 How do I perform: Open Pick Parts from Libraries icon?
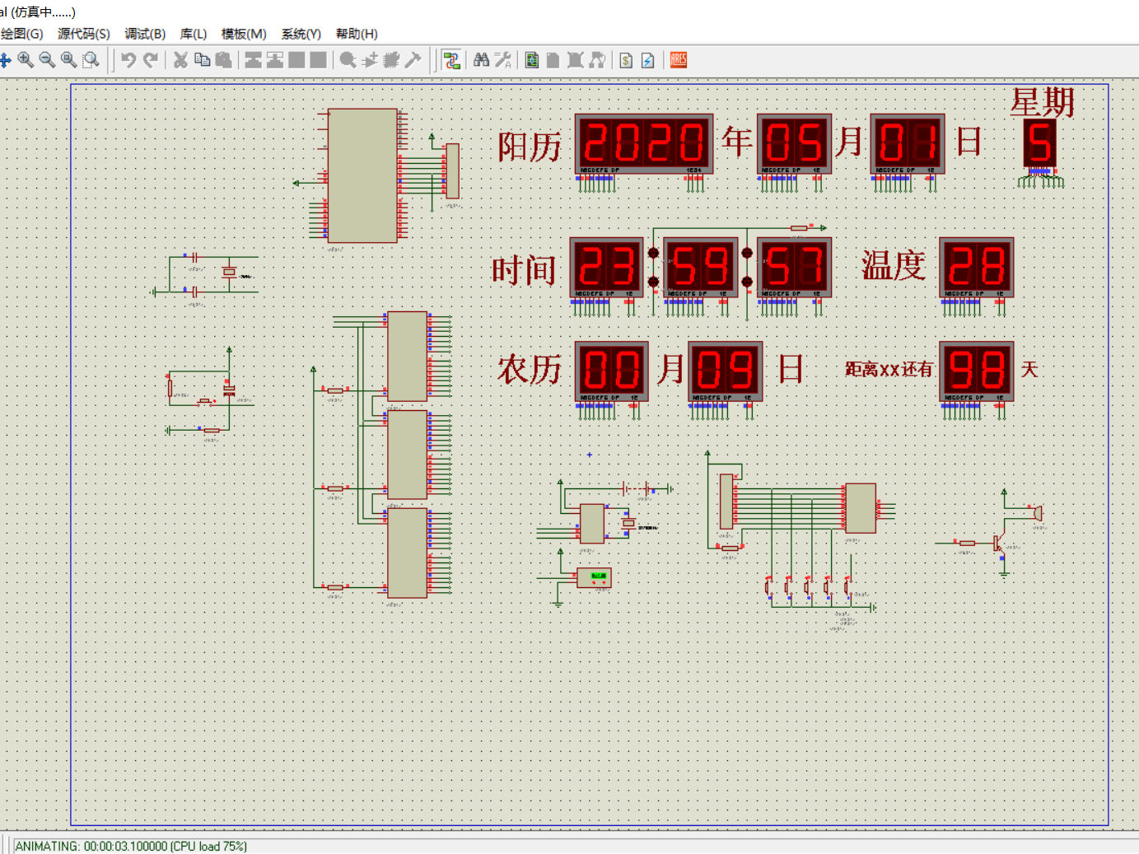coord(348,60)
